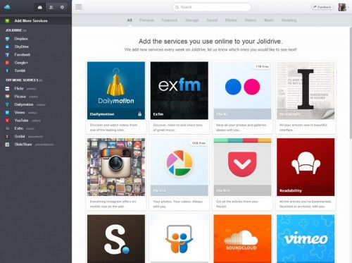The image size is (352, 263).
Task: Click the green Add More Services icon
Action: pyautogui.click(x=7, y=21)
